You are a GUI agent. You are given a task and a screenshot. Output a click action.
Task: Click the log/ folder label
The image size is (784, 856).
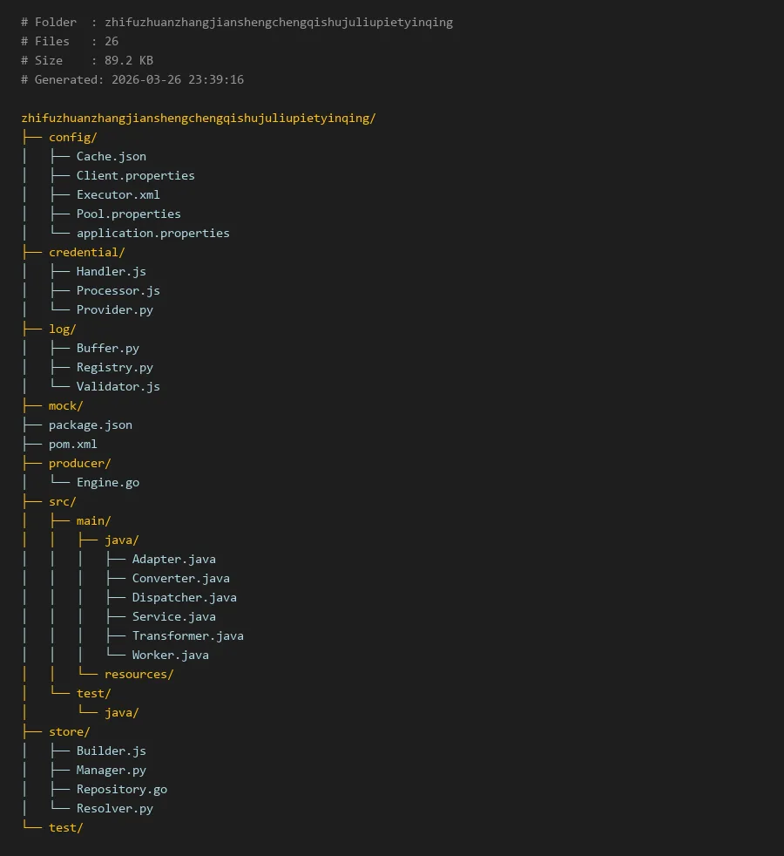62,329
